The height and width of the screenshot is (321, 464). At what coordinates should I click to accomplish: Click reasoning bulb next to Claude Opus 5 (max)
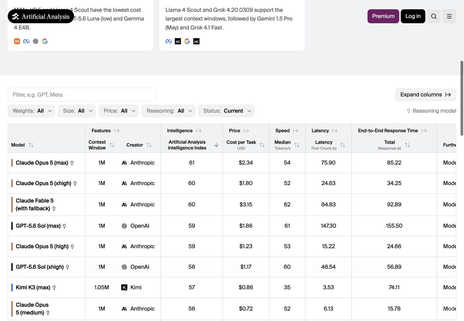point(72,163)
